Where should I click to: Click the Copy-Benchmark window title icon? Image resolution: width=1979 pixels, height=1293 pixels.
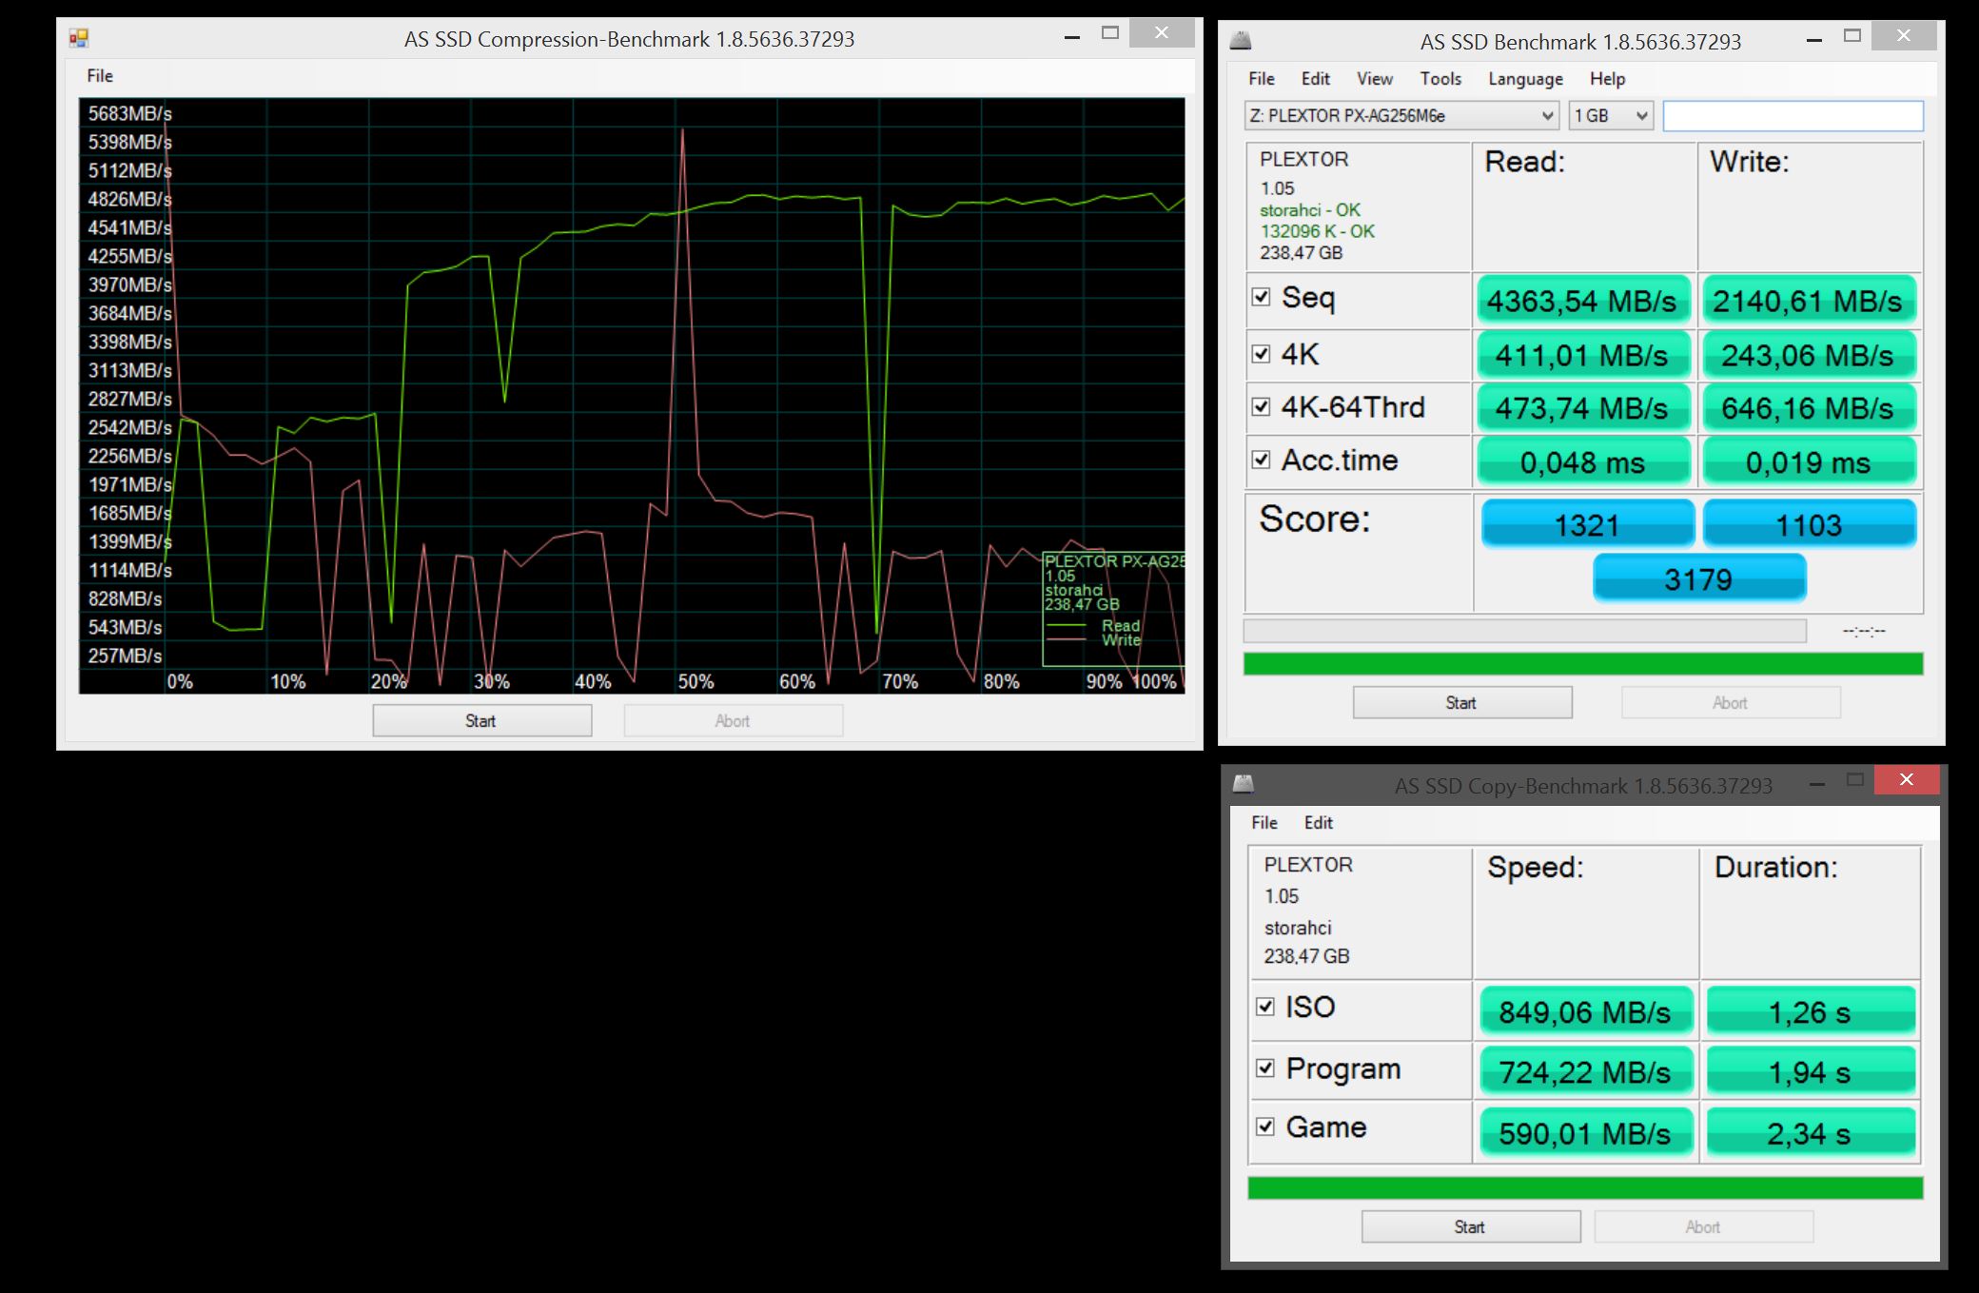(1243, 784)
